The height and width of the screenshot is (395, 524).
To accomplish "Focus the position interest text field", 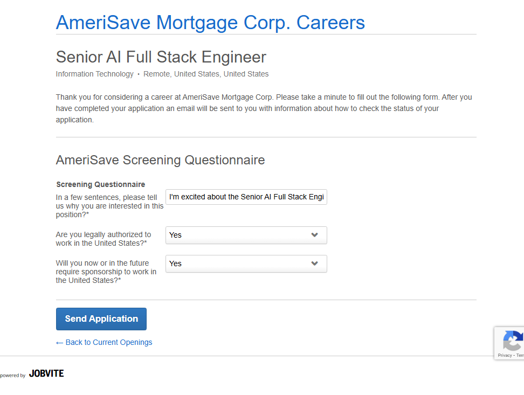I will point(246,197).
